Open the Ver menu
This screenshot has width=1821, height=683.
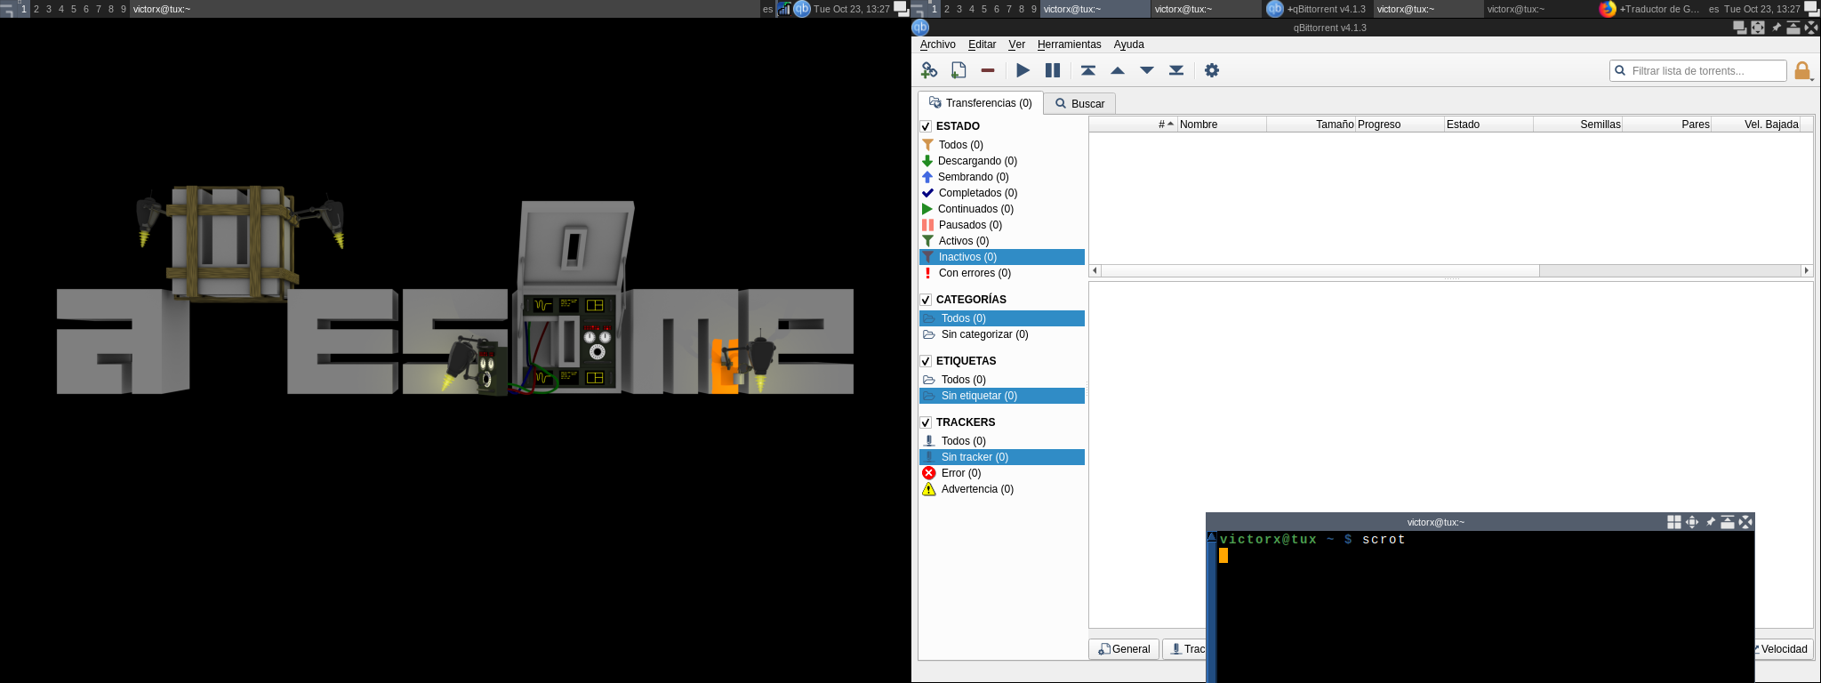click(1016, 44)
